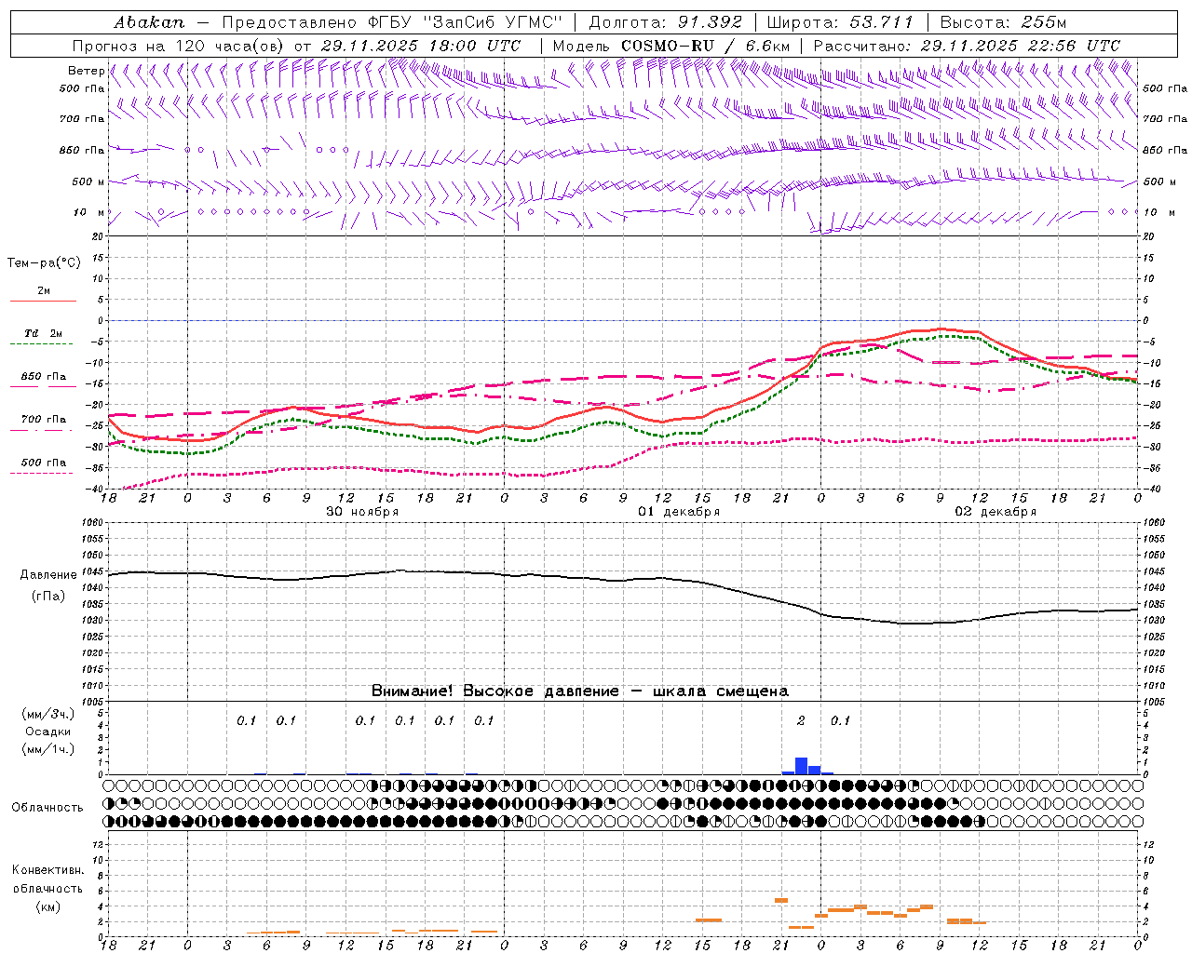The height and width of the screenshot is (953, 1192).
Task: Click the highest orange convective bar near 5 km
Action: pos(781,900)
